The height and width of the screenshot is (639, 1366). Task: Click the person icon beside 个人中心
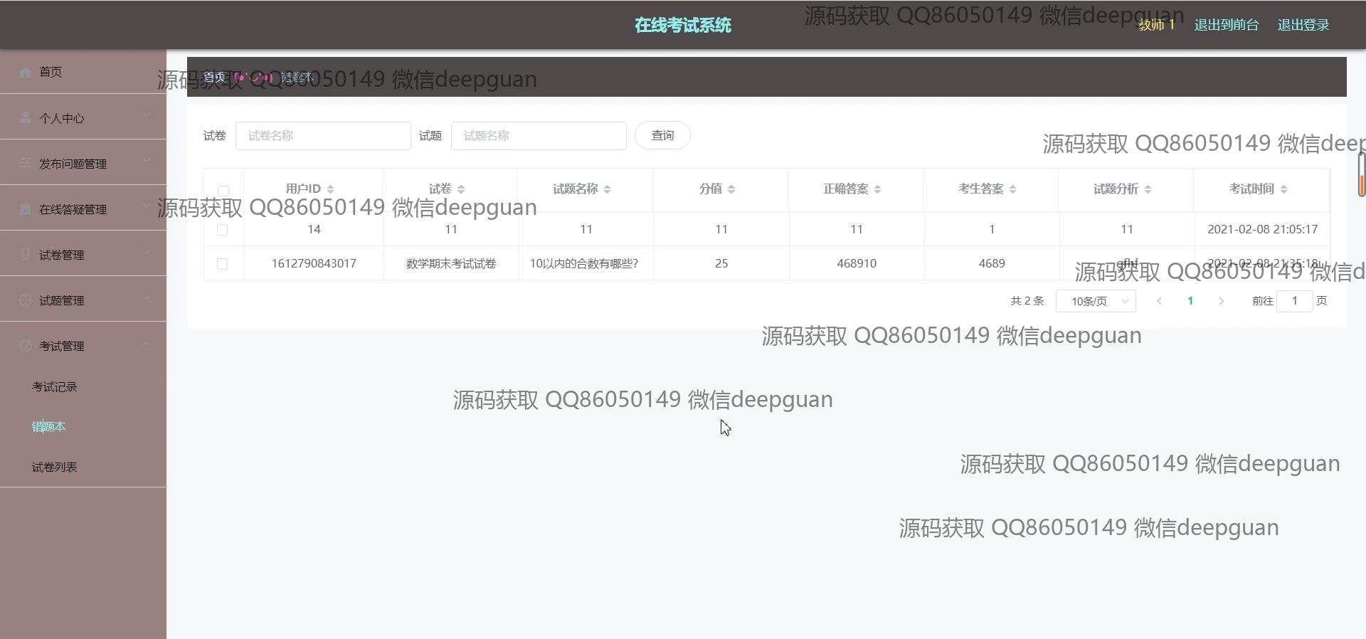click(26, 117)
